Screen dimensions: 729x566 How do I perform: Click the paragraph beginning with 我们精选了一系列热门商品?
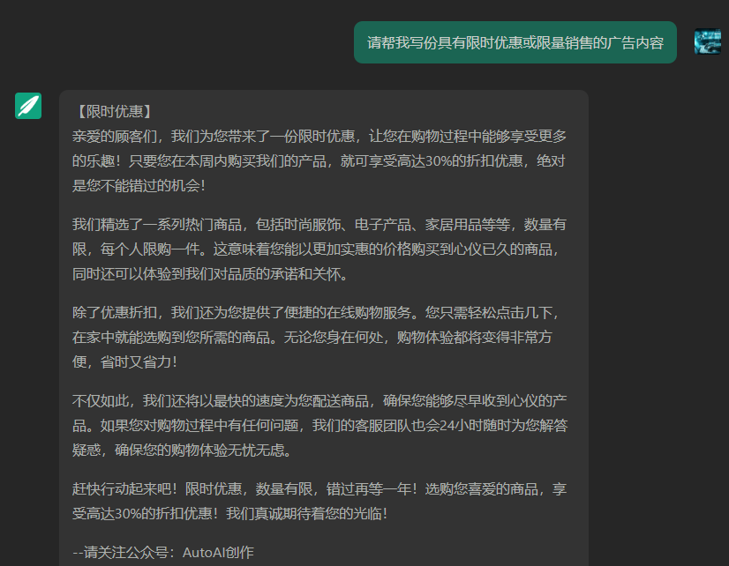[318, 249]
